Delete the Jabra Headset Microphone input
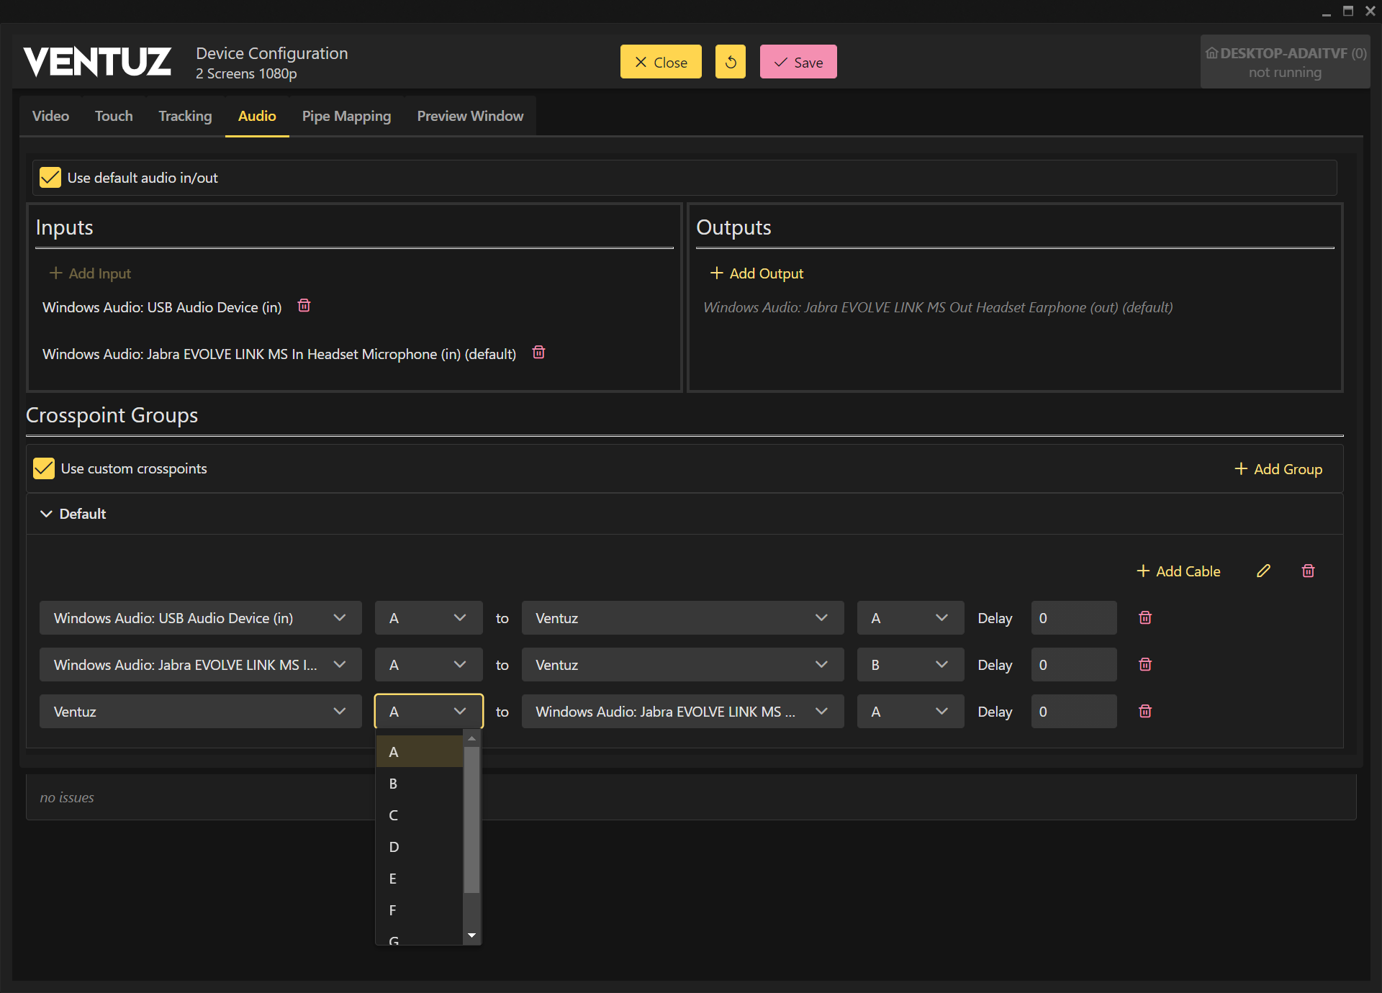The image size is (1382, 993). (538, 353)
